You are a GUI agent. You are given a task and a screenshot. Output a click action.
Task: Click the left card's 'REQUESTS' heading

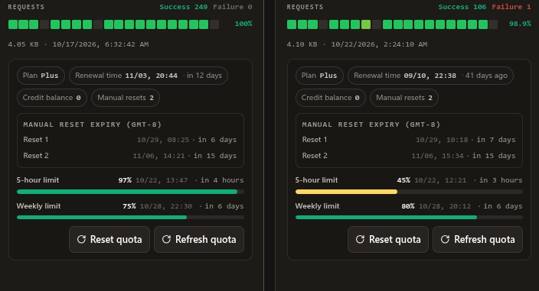click(x=26, y=7)
